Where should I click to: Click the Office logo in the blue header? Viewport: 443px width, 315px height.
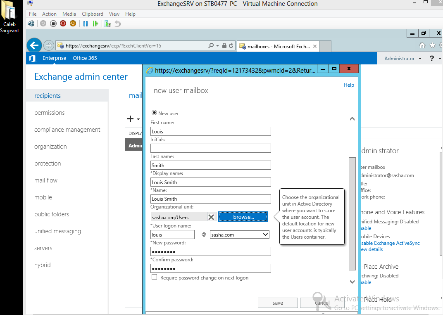point(33,58)
